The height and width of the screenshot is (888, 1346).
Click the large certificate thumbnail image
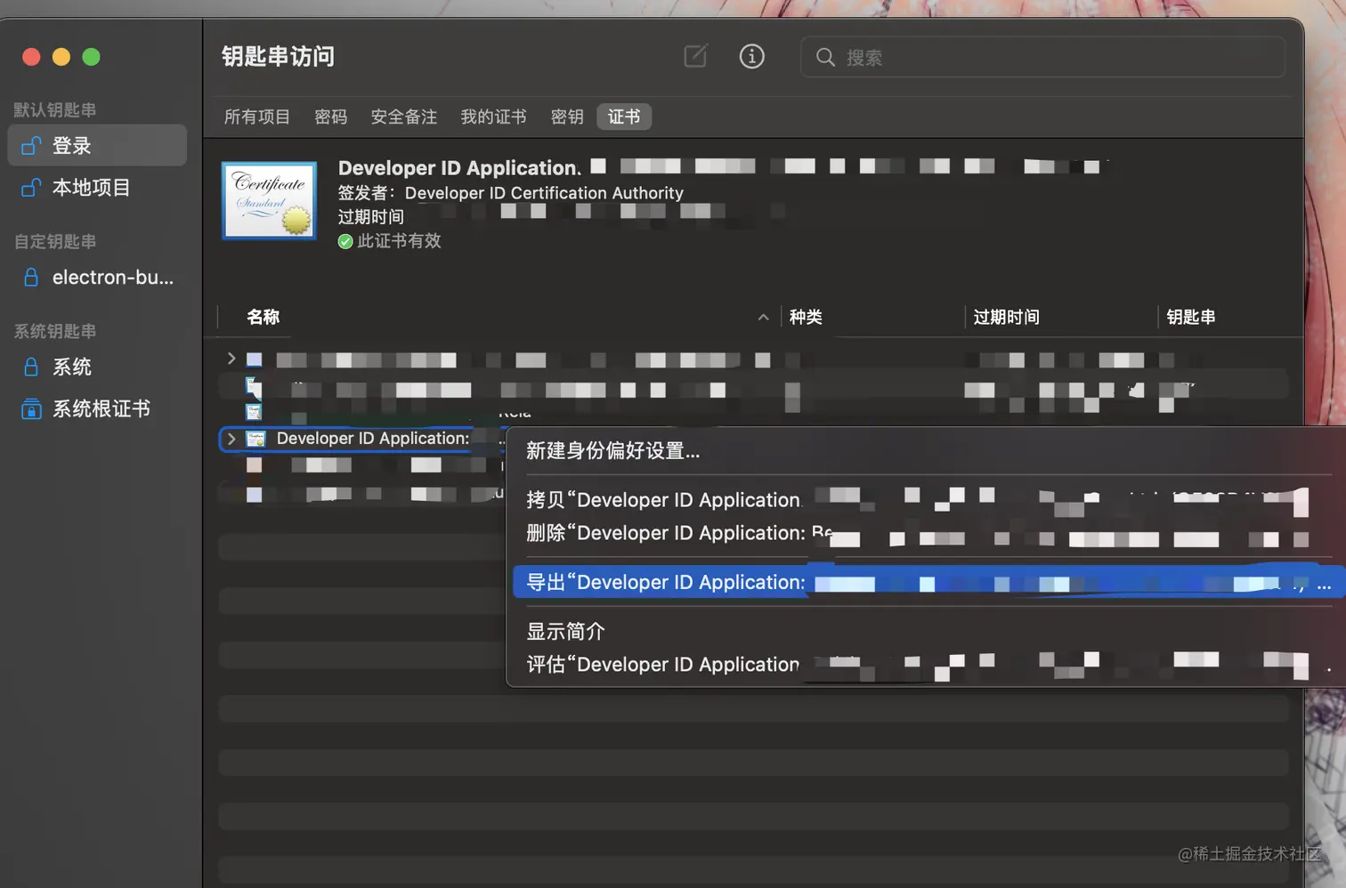[x=269, y=200]
